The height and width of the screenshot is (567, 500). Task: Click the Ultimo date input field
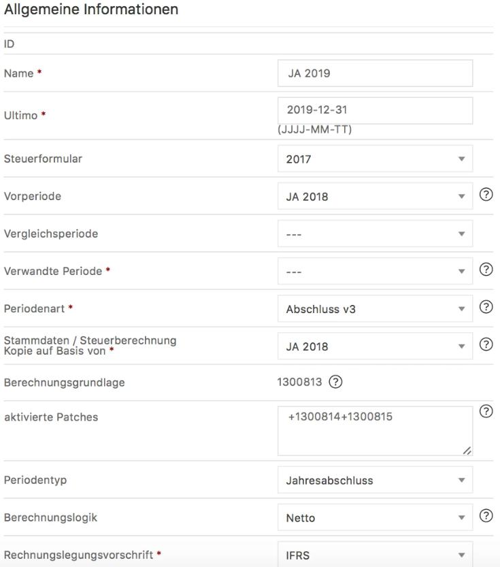[375, 110]
